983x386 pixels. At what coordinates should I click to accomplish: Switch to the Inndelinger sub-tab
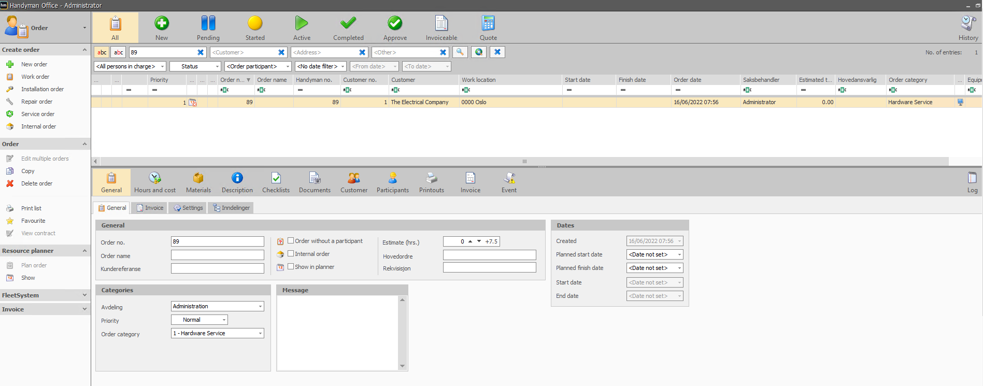[x=231, y=208]
